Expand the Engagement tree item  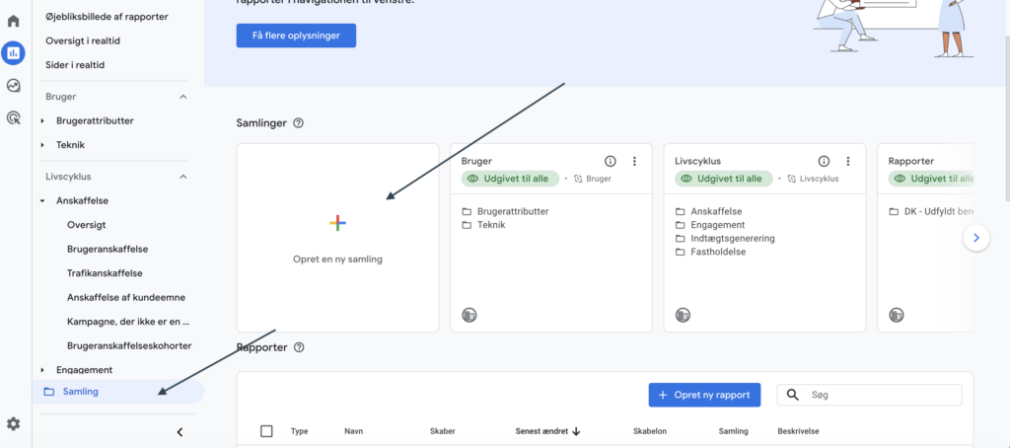[x=42, y=370]
